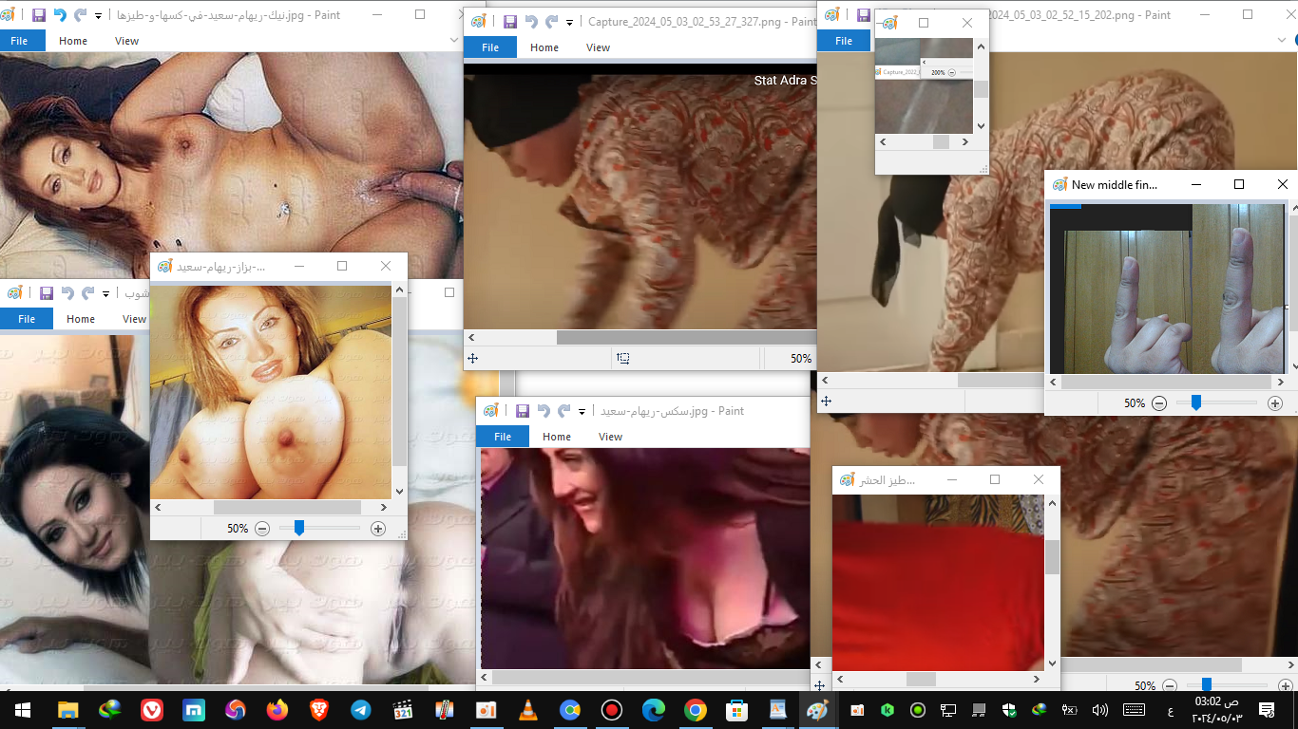
Task: Open the Windows Start menu
Action: coord(22,710)
